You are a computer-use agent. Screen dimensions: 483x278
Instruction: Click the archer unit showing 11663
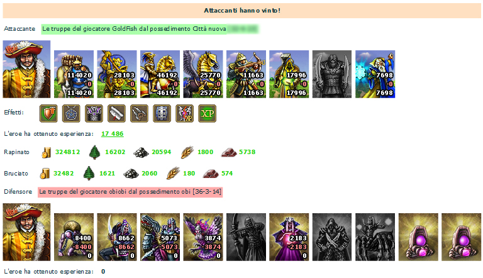(x=246, y=74)
